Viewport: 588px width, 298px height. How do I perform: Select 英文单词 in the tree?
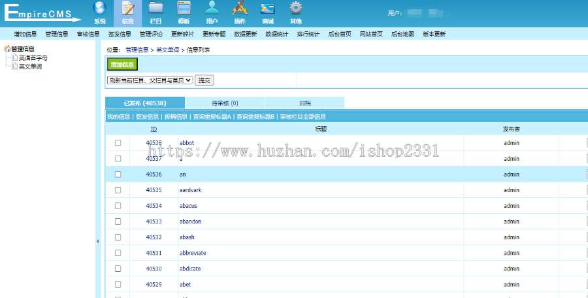click(30, 67)
